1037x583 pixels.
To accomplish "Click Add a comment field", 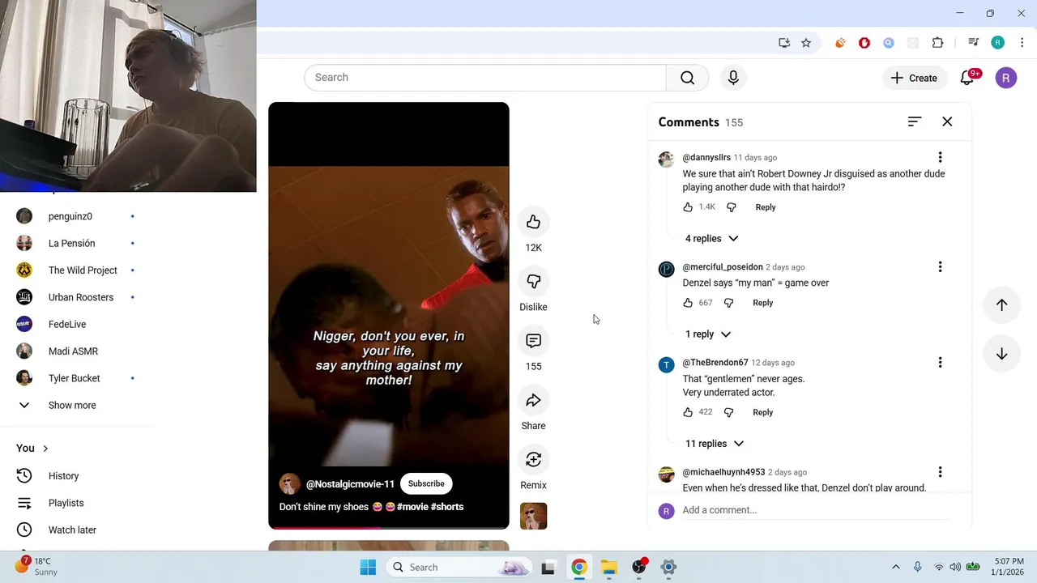I will coord(814,510).
